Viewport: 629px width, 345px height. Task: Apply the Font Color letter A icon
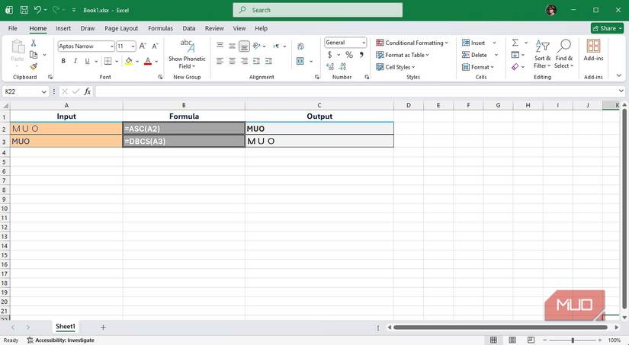pyautogui.click(x=148, y=61)
